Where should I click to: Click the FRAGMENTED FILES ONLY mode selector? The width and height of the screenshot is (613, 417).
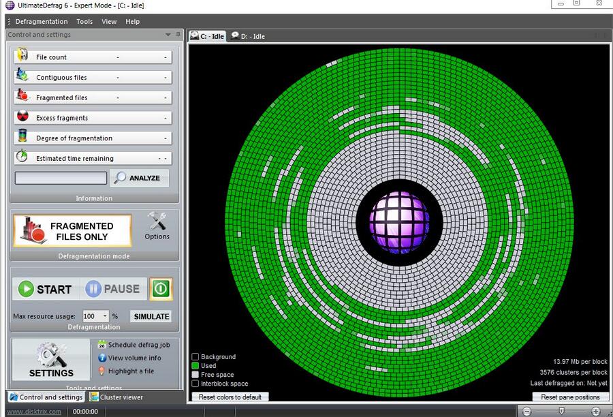click(x=72, y=231)
